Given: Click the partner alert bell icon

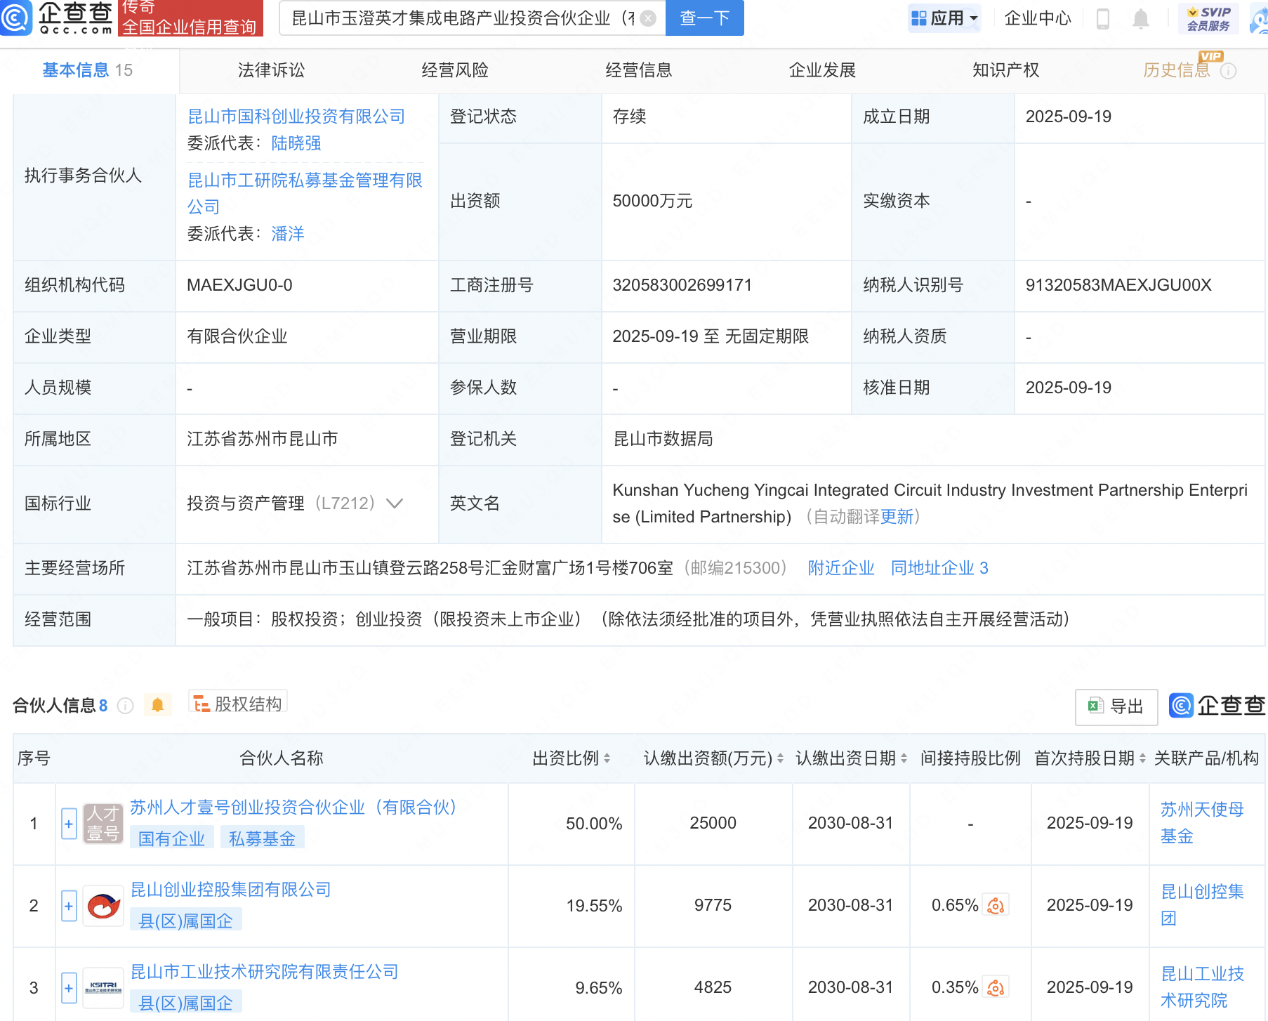Looking at the screenshot, I should (158, 705).
